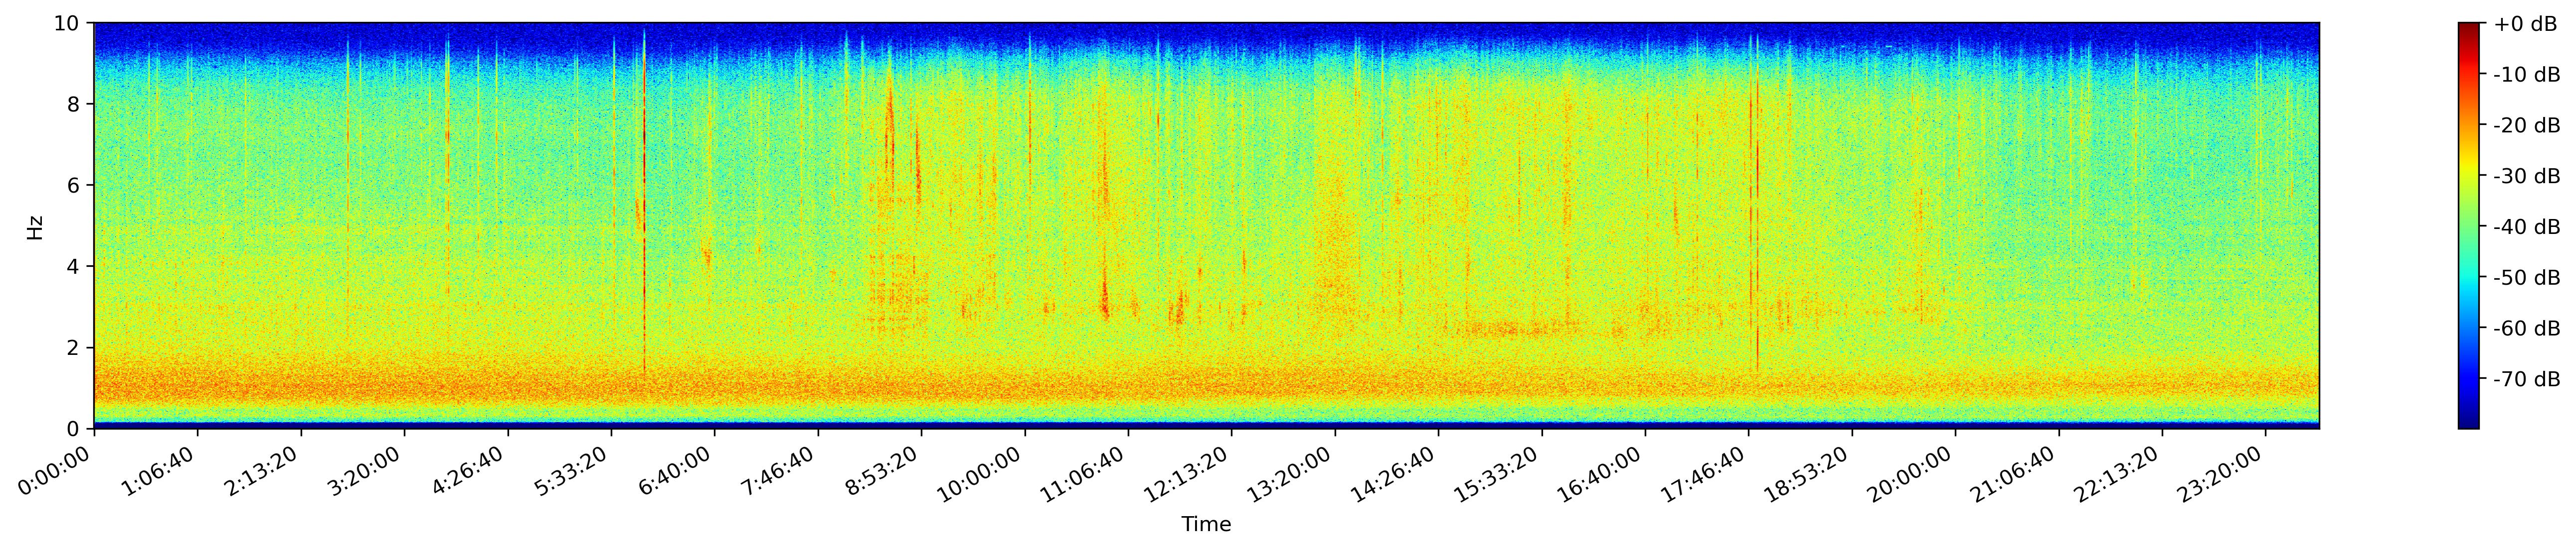Click the -30 dB colorbar label
This screenshot has height=550, width=2576.
2526,177
